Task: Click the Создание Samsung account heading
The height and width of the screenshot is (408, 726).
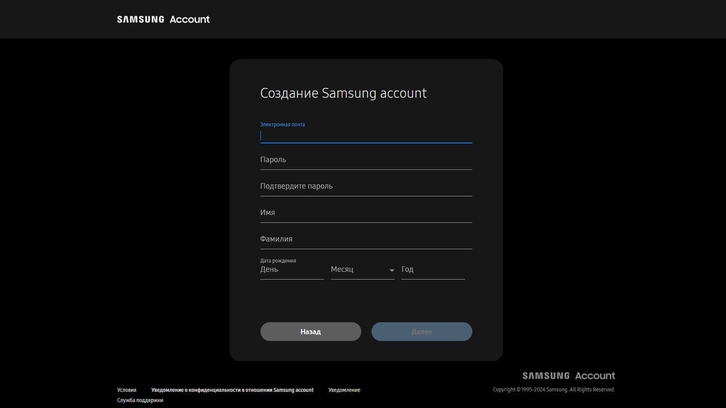Action: (x=343, y=93)
